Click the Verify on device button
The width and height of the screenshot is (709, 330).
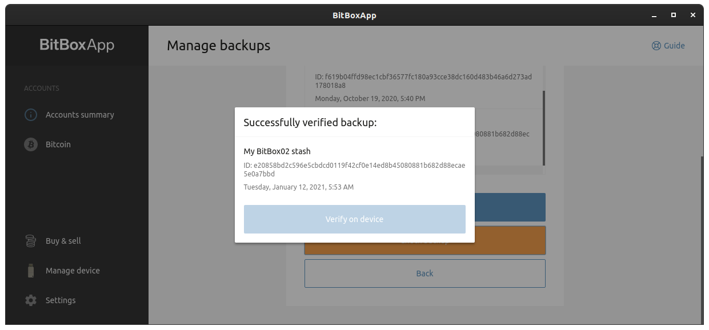(x=354, y=219)
